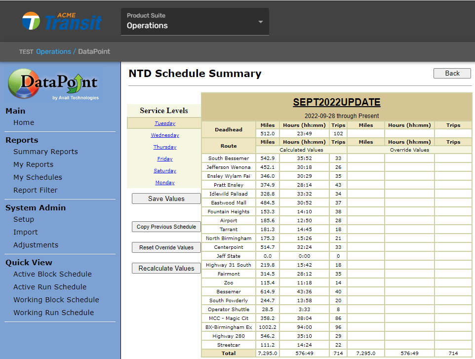
Task: Select the Tuesday service level
Action: (165, 123)
